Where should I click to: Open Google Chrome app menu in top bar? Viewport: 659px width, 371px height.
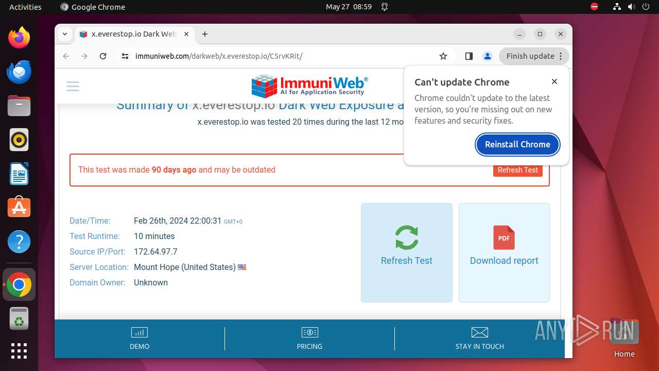(93, 7)
